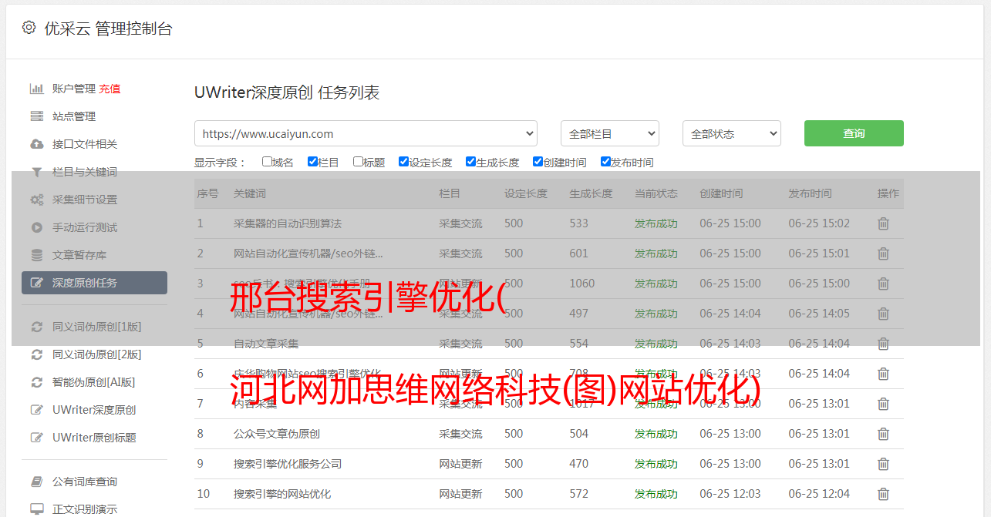Delete row 1 using its trash icon

(x=883, y=223)
